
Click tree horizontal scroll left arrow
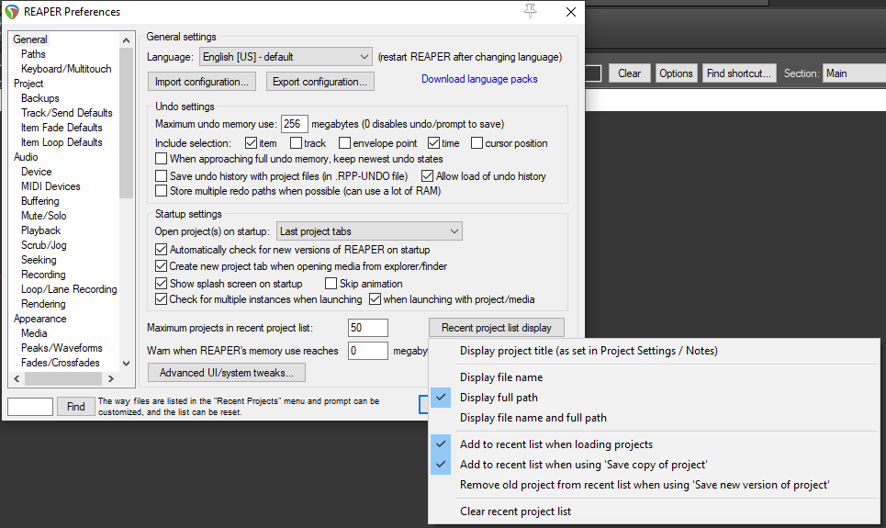tap(17, 378)
